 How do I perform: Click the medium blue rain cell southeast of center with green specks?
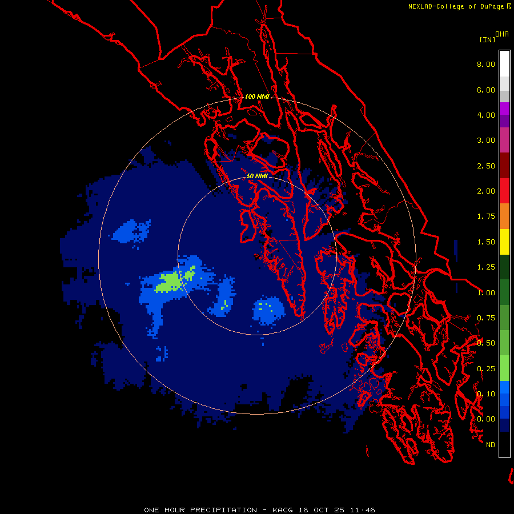pyautogui.click(x=269, y=310)
